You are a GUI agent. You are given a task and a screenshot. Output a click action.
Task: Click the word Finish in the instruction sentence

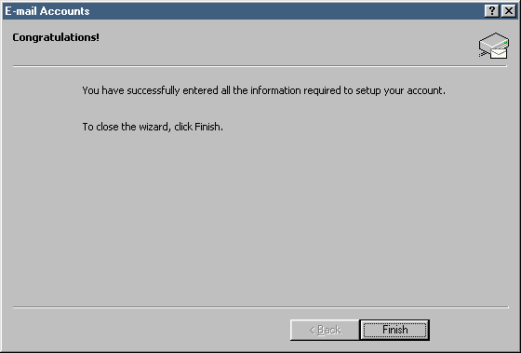tap(207, 127)
